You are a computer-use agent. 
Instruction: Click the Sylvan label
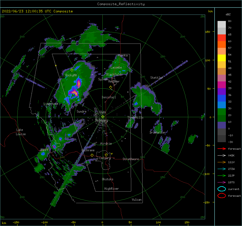pos(103,79)
